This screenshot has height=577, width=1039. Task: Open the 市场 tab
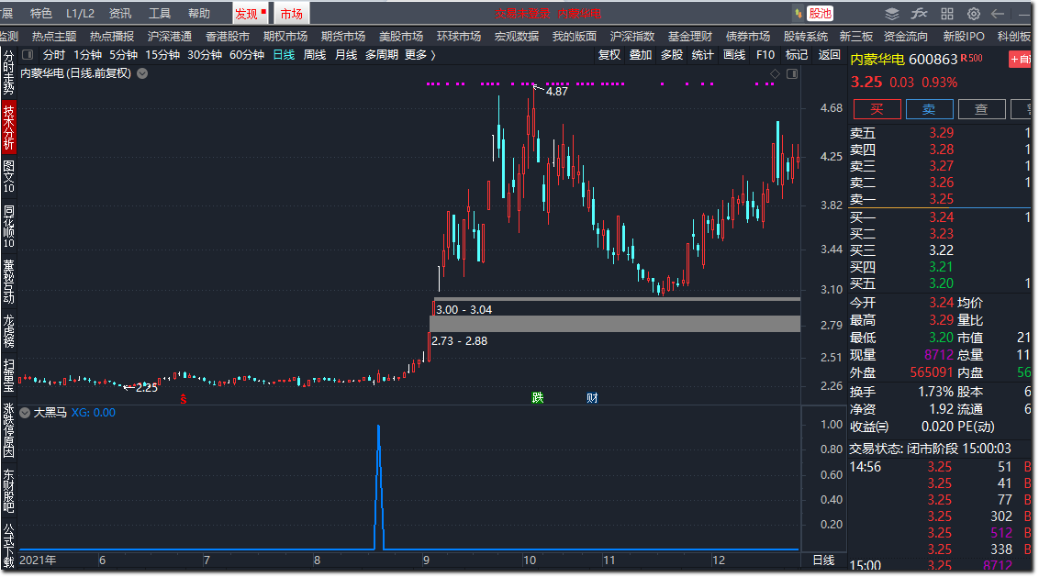click(x=292, y=13)
